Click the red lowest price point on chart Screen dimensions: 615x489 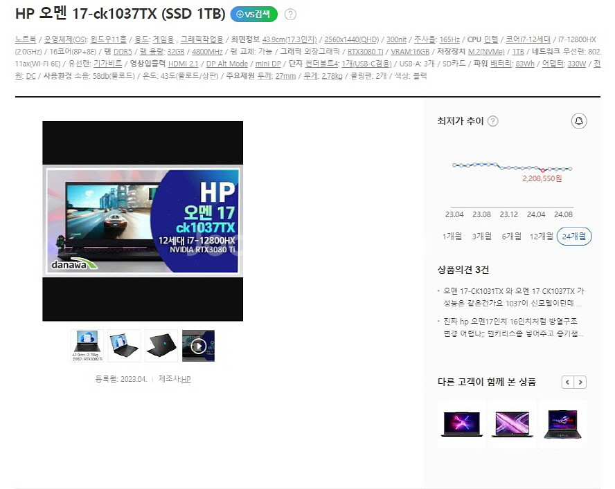coord(543,170)
